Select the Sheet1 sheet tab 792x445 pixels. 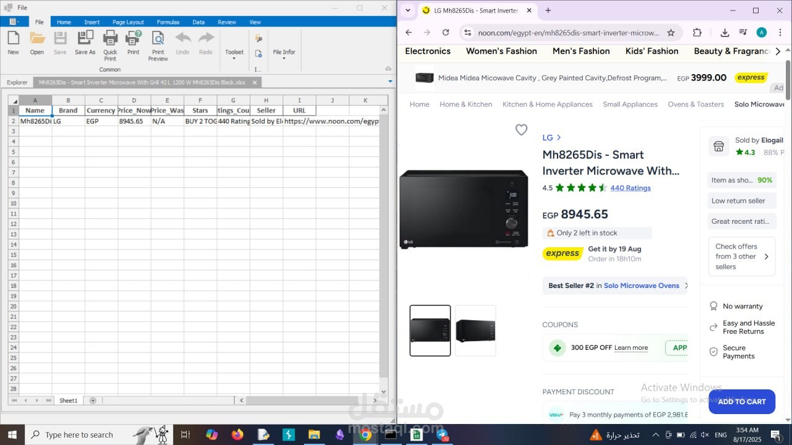(68, 400)
